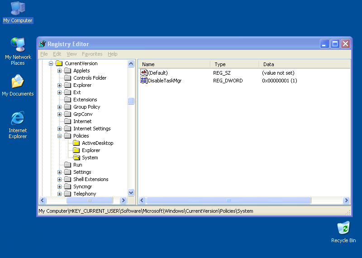Collapse the Policies tree node
Image resolution: width=362 pixels, height=258 pixels.
(x=59, y=136)
